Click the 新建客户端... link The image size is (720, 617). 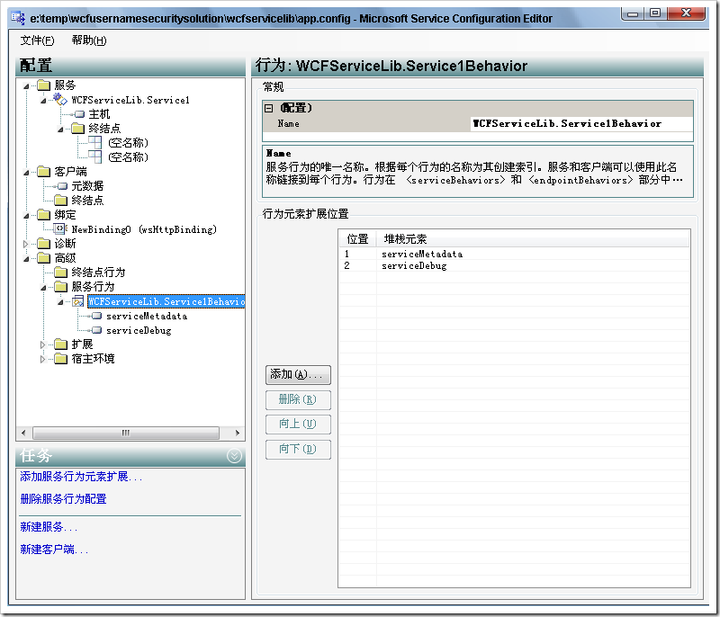click(54, 550)
